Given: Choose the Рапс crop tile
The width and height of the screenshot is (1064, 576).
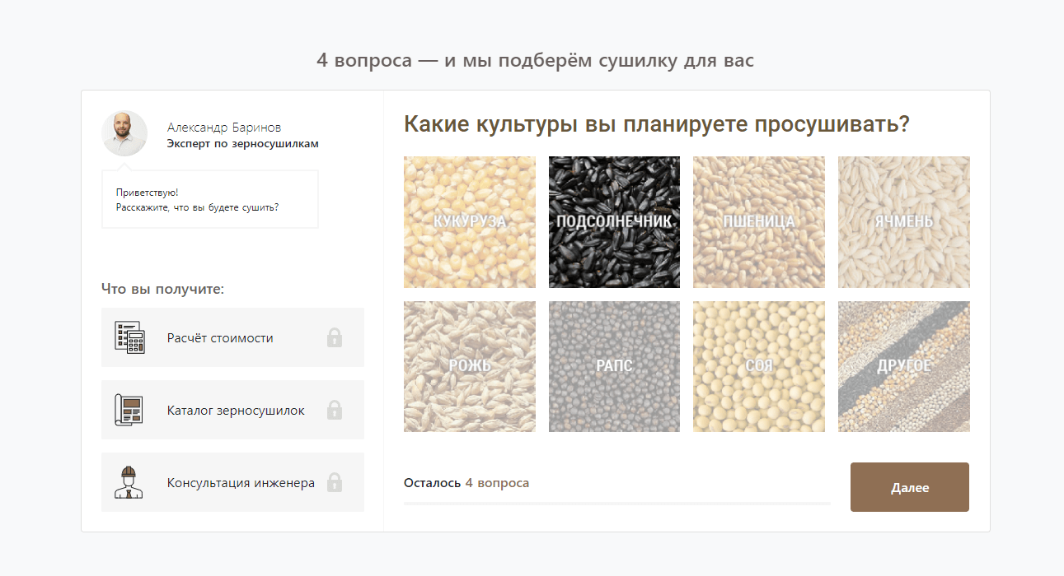Looking at the screenshot, I should coord(615,366).
